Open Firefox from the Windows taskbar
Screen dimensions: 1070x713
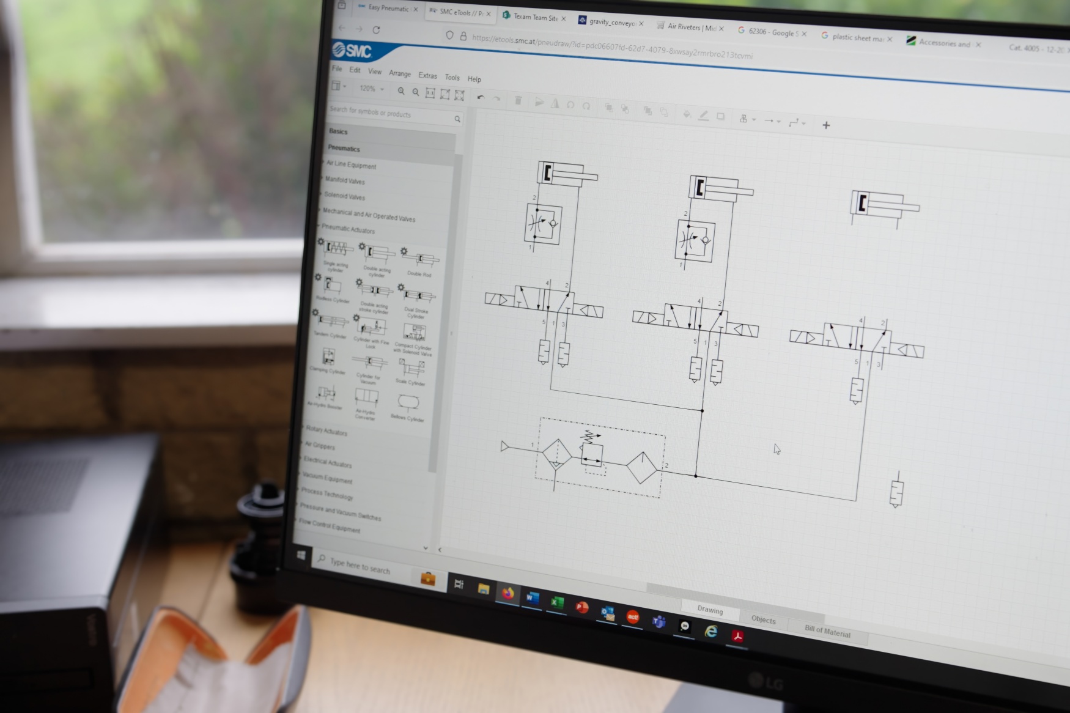507,593
